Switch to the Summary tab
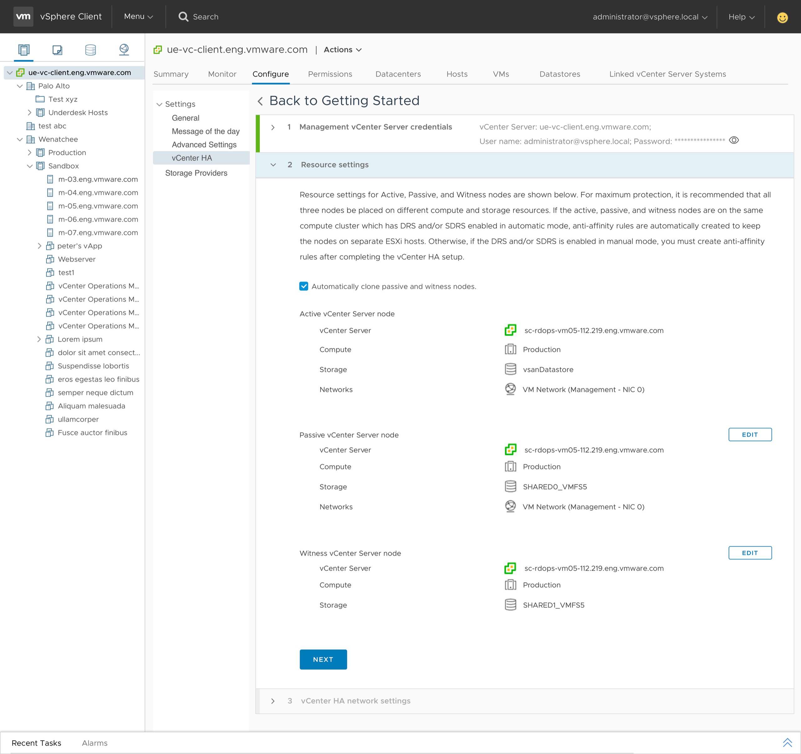The height and width of the screenshot is (754, 801). click(x=171, y=74)
